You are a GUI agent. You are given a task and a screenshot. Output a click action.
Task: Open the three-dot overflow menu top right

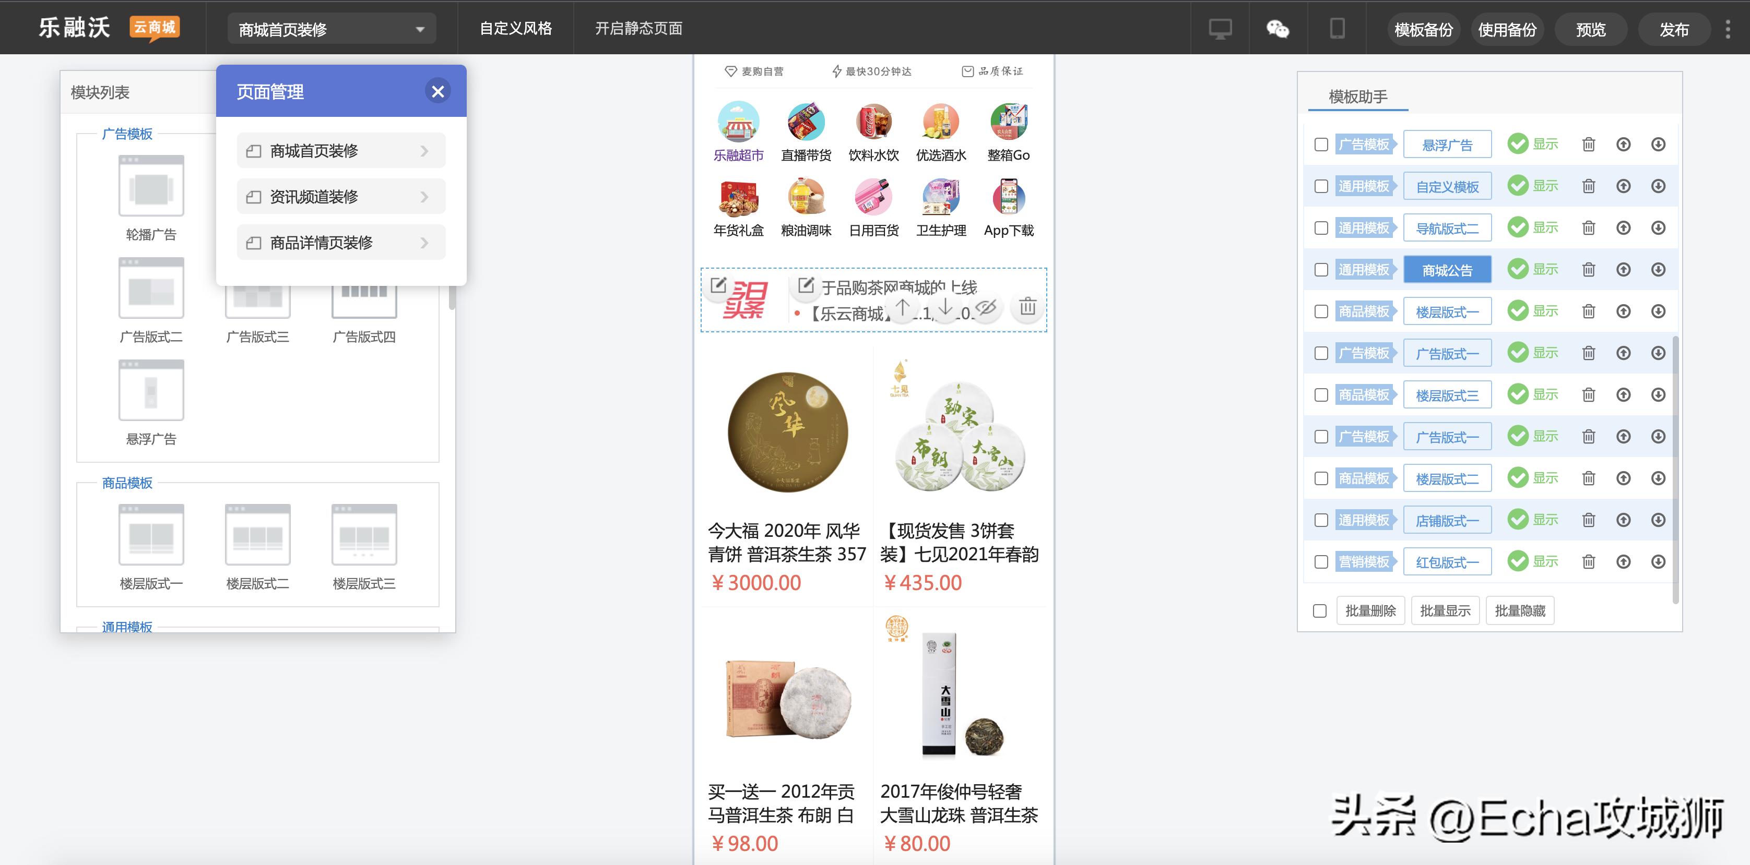pos(1729,28)
